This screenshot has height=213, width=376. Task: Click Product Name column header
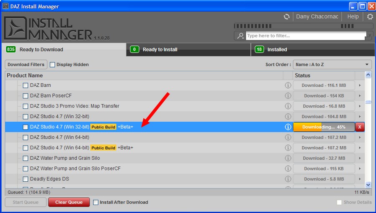(144, 75)
